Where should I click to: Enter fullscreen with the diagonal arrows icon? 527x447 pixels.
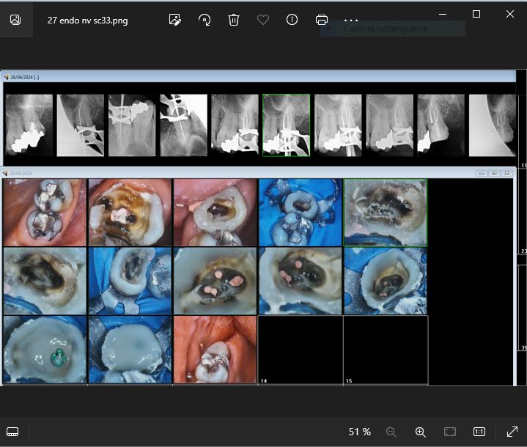pos(511,432)
